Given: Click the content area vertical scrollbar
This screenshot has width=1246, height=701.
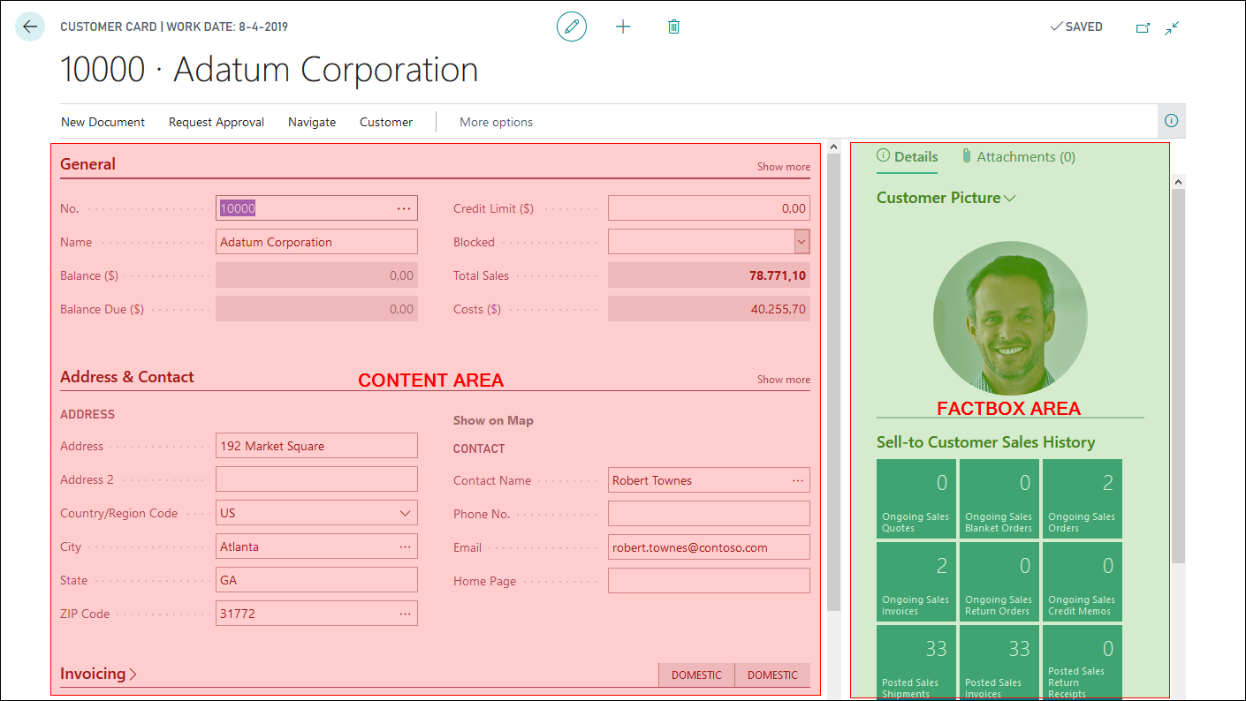Looking at the screenshot, I should click(x=833, y=381).
